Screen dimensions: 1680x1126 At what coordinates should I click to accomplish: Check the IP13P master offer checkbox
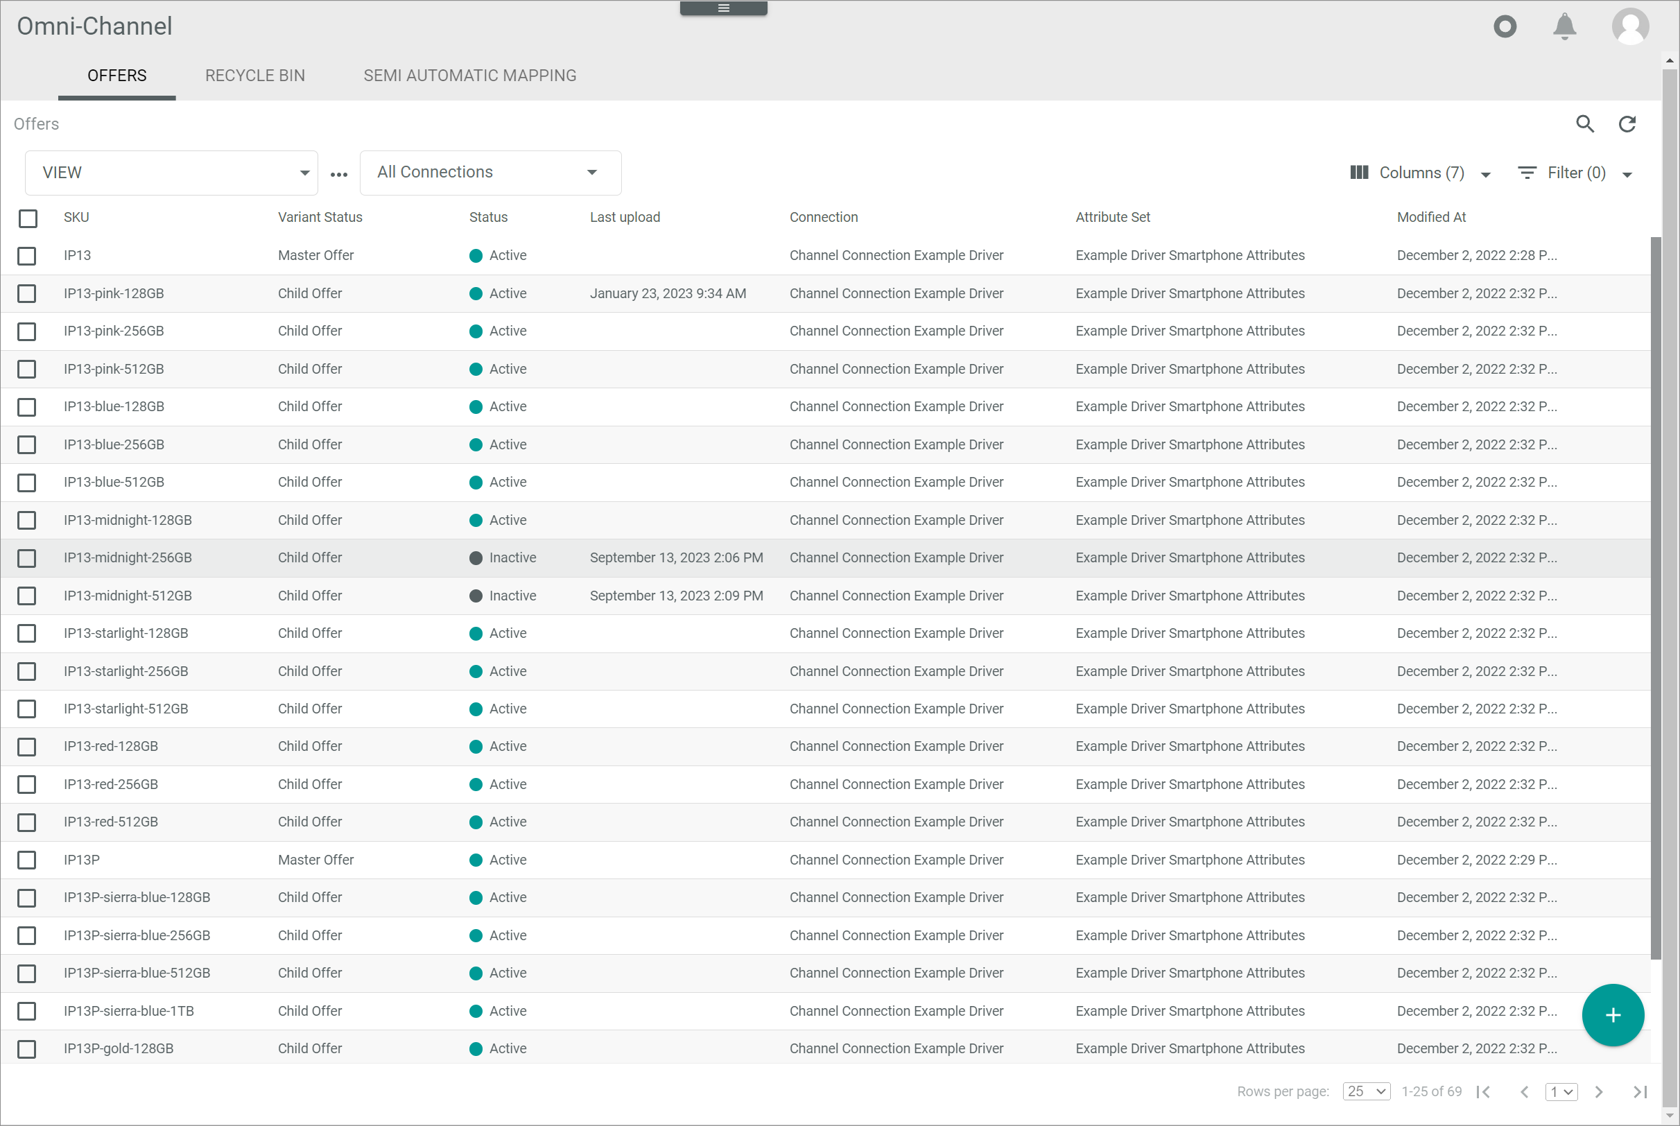26,860
